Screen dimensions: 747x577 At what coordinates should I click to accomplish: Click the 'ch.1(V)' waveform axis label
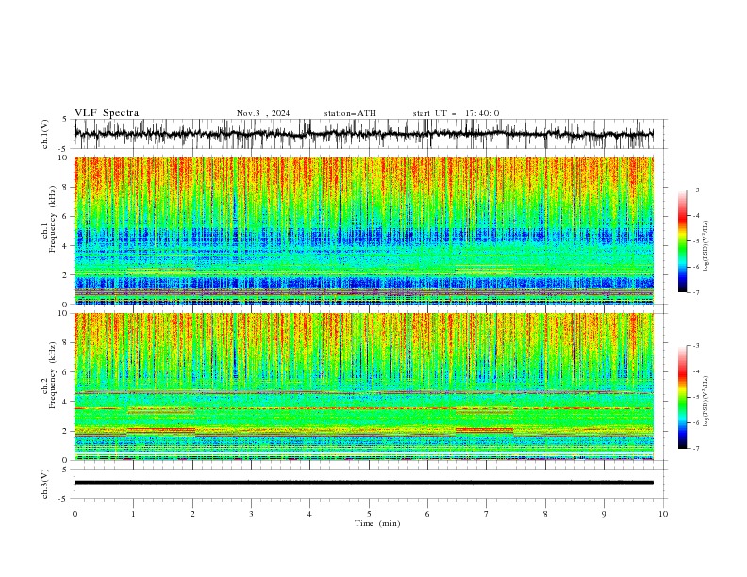pos(45,134)
